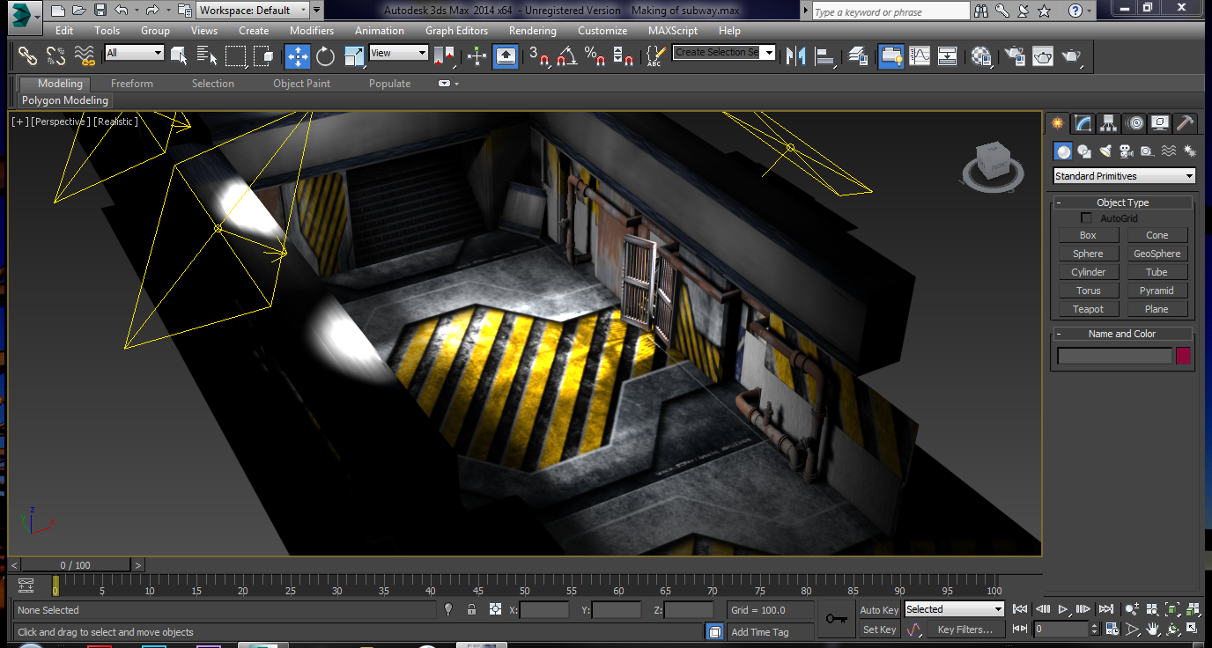Open the selection filter All dropdown

pyautogui.click(x=135, y=53)
